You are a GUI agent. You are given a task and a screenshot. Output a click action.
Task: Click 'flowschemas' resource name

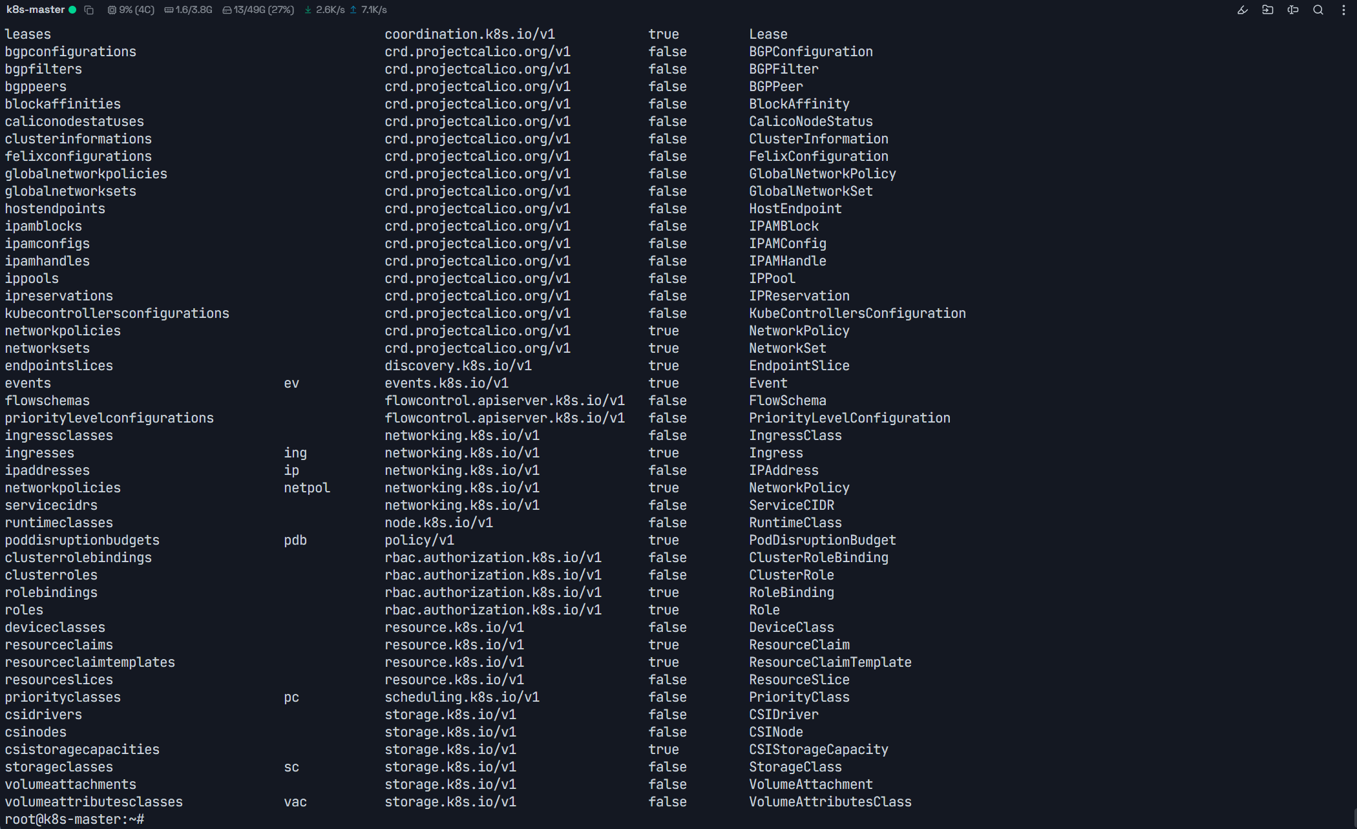click(47, 401)
